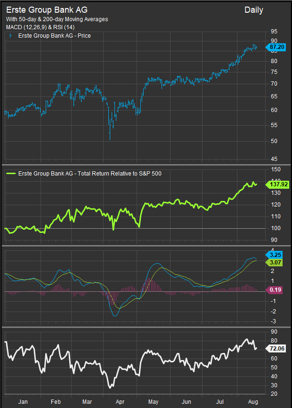
Task: Click the 20 value on the RSI axis
Action: [274, 394]
